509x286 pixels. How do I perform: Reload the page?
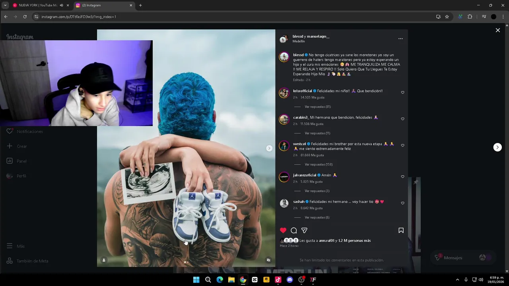(25, 17)
